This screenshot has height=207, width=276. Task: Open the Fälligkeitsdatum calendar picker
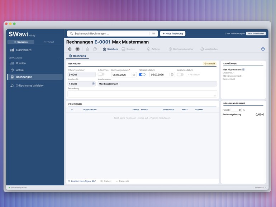(172, 74)
